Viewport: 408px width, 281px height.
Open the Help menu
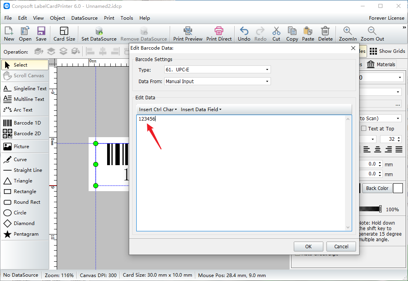point(145,18)
